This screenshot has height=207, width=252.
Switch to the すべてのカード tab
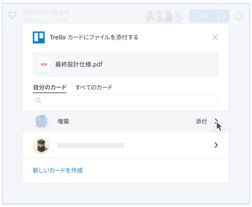click(94, 87)
